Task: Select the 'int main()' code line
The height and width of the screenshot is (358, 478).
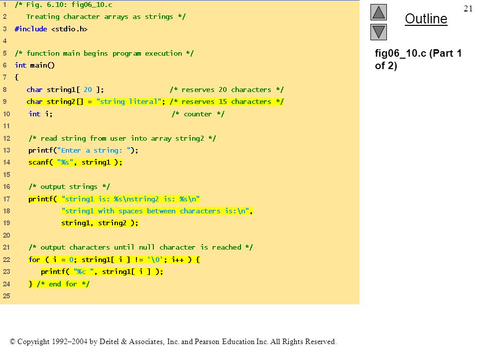Action: [34, 65]
